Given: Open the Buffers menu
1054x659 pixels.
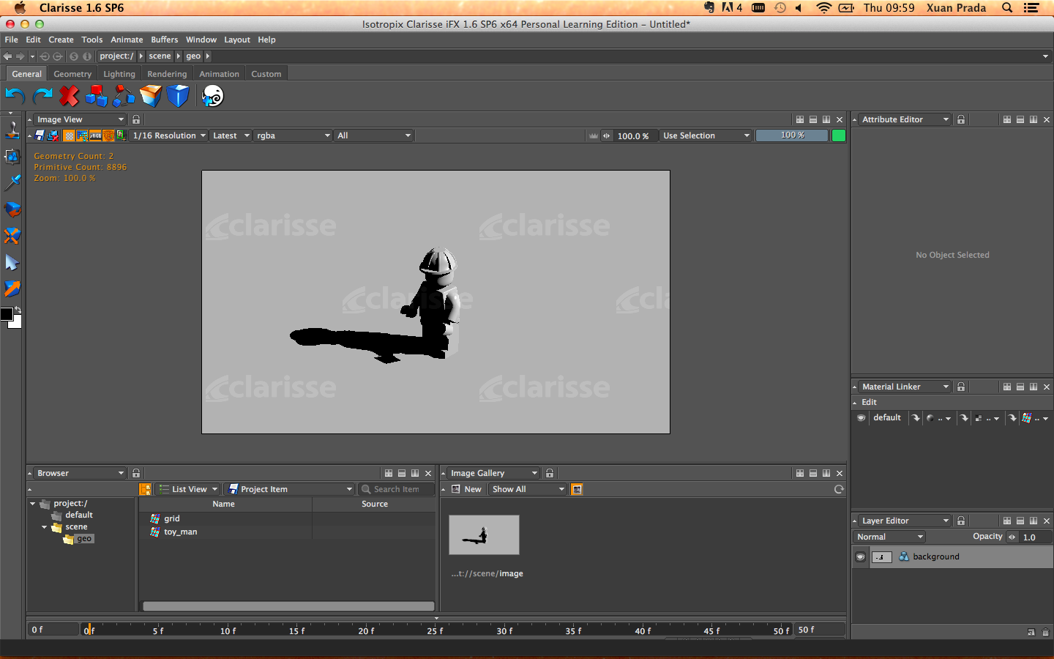Looking at the screenshot, I should click(165, 40).
